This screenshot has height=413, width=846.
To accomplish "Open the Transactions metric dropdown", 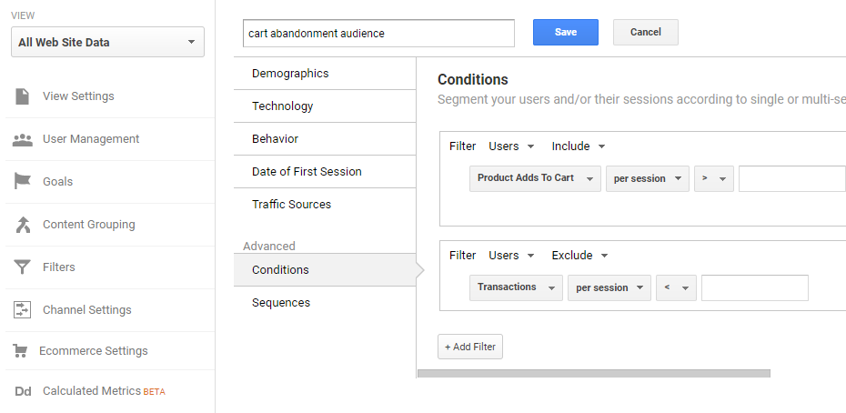I will (516, 287).
